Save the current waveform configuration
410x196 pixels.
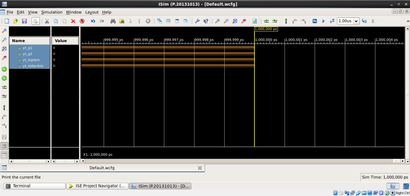click(24, 21)
